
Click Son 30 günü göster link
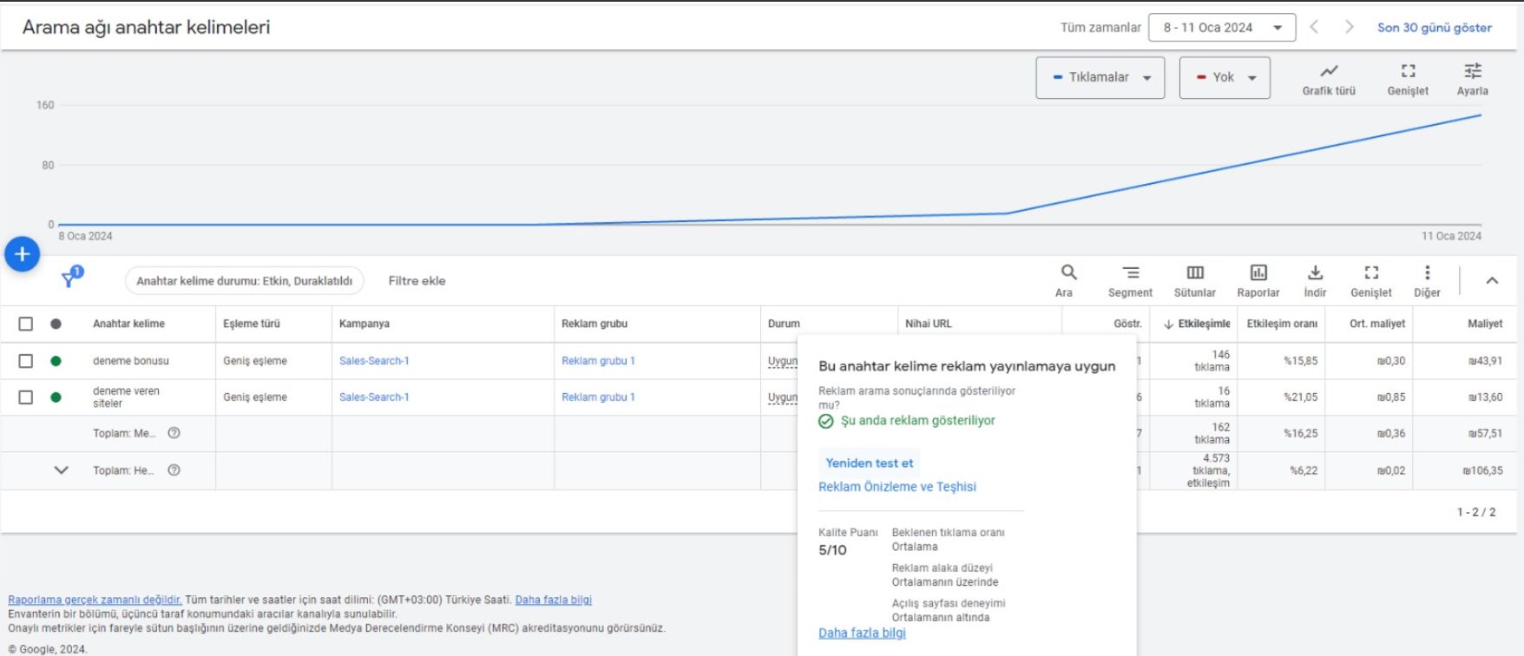(1435, 28)
